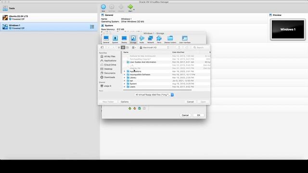Viewport: 308px width, 173px height.
Task: Click the add controller icon under storage tree
Action: click(130, 108)
